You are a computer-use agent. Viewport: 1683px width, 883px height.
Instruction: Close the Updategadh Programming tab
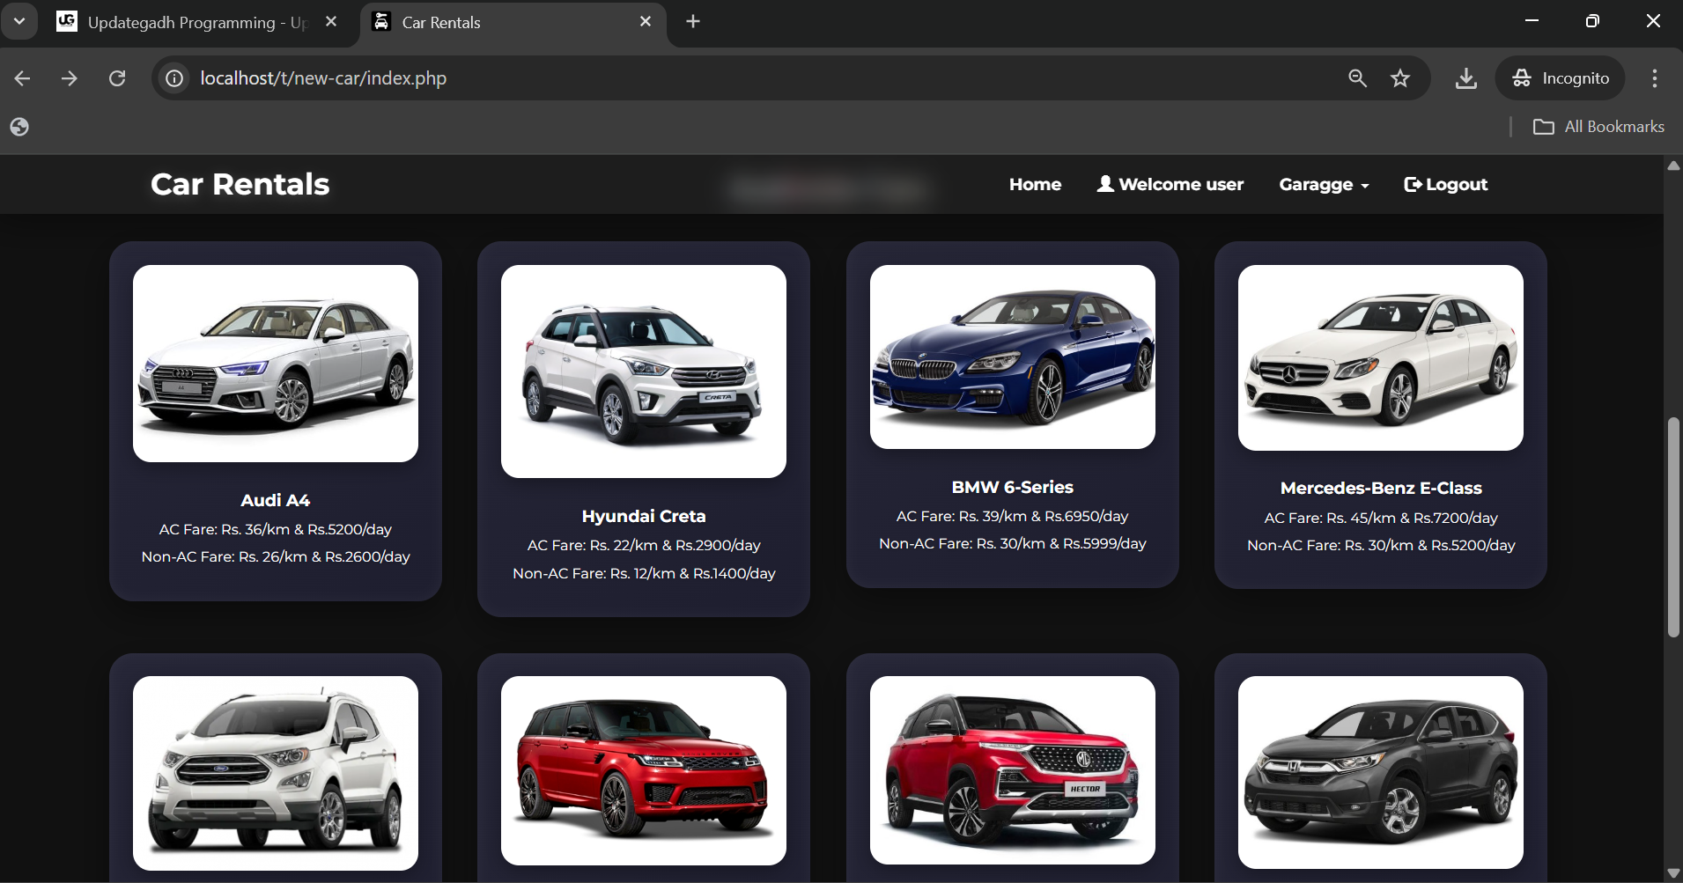pos(331,21)
